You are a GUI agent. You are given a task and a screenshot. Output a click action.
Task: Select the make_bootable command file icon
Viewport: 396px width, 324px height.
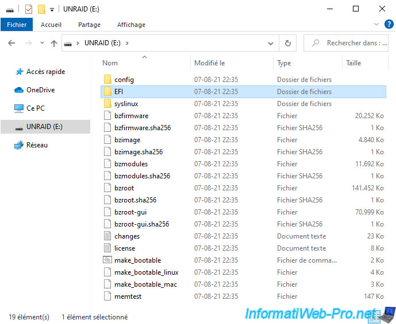coord(107,260)
